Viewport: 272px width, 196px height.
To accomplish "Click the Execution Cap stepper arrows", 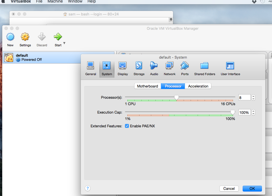I will (x=254, y=112).
